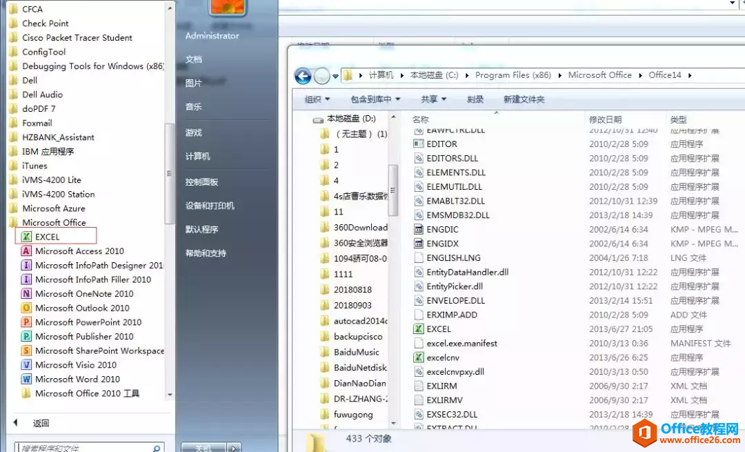The width and height of the screenshot is (745, 452).
Task: Select 360Download folder in tree
Action: point(354,228)
